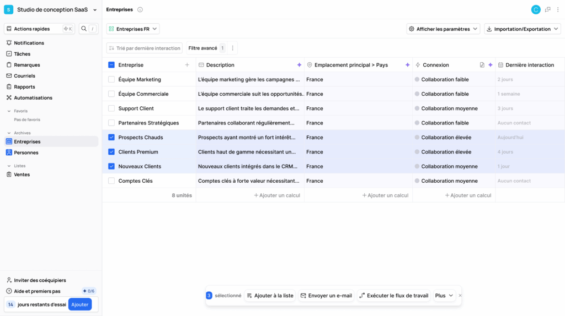This screenshot has height=316, width=565.
Task: Click the search magnifier icon in sidebar
Action: 84,29
